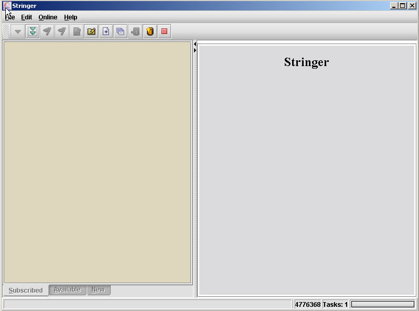Screen dimensions: 419x311
Task: Click the green double down-arrow toolbar button
Action: (x=33, y=31)
